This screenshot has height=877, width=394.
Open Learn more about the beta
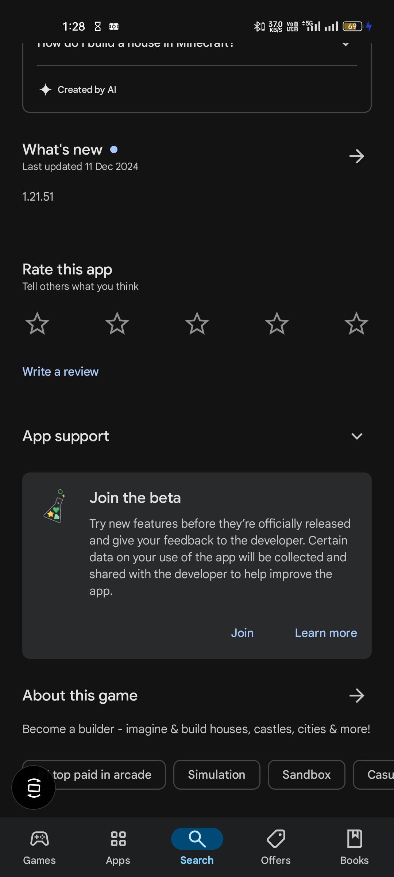[x=326, y=633]
